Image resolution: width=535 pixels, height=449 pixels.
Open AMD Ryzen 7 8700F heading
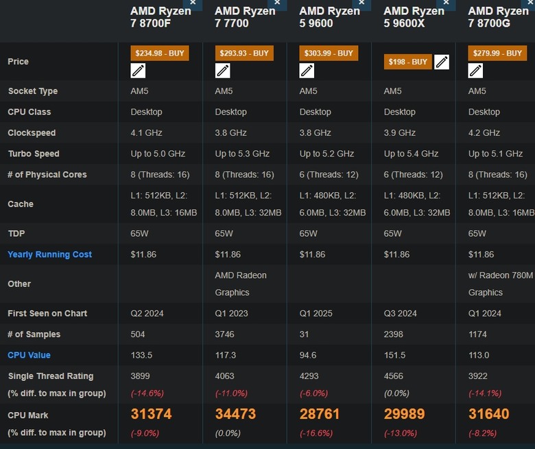tap(160, 17)
